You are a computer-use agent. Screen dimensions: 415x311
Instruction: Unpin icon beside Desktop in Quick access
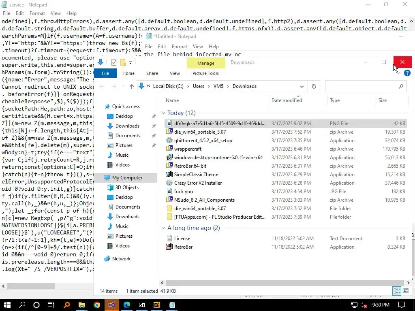pos(154,116)
